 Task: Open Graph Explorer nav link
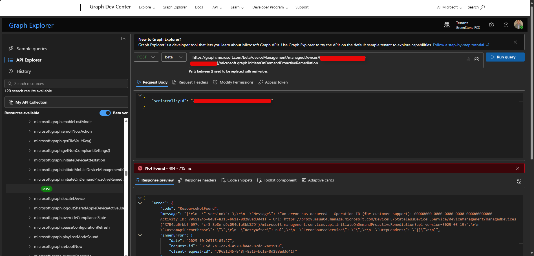tap(175, 7)
